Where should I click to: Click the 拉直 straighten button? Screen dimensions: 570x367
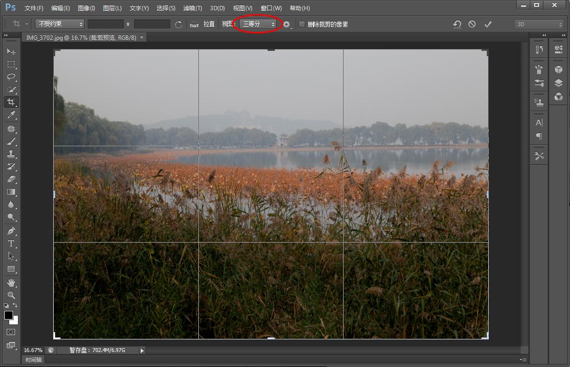tap(204, 24)
